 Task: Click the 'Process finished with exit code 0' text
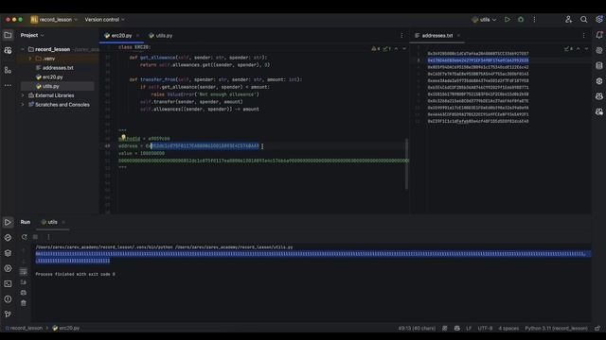point(76,274)
